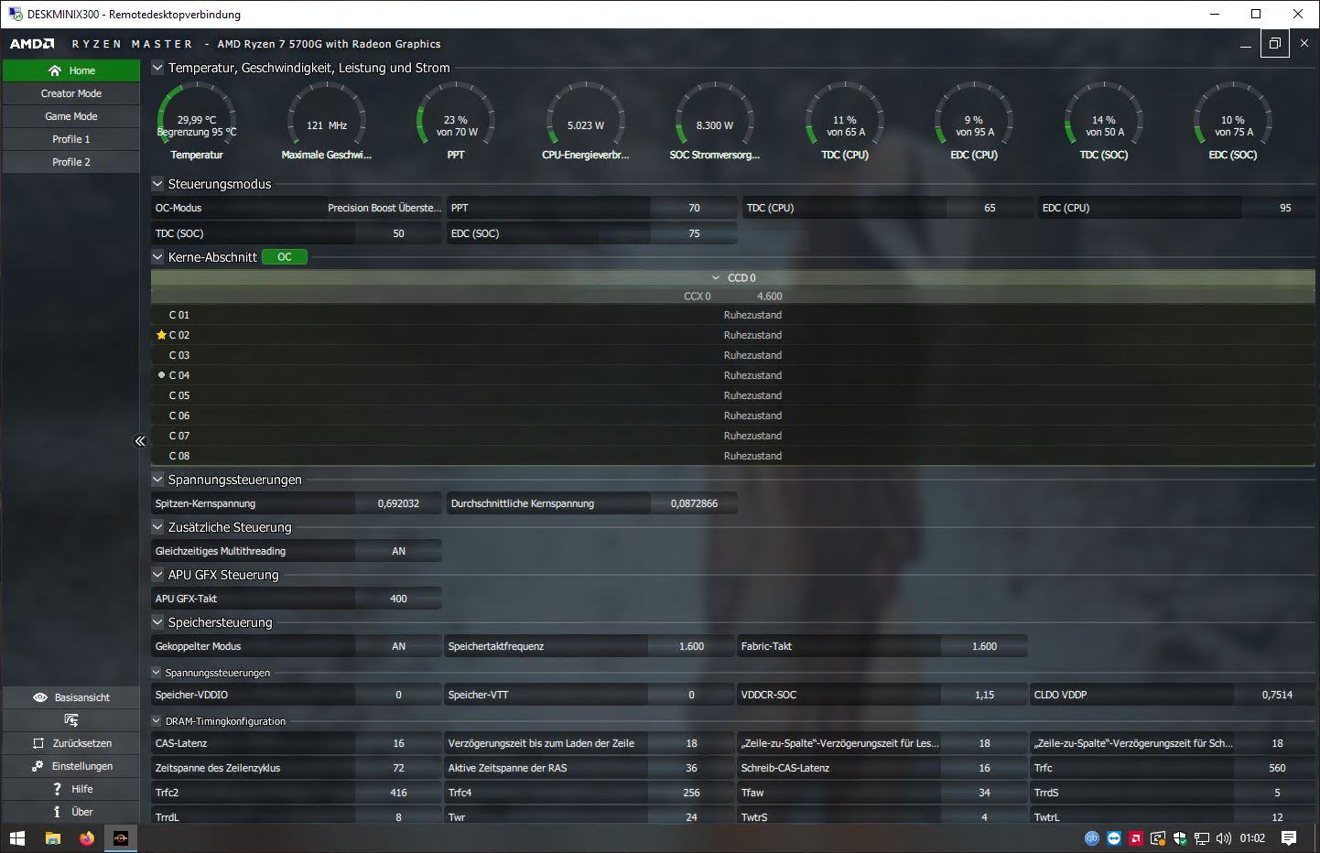Click the Über button label

(81, 812)
